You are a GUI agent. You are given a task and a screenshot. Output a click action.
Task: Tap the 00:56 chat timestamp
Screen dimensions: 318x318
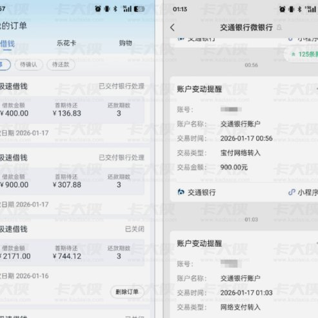point(251,65)
